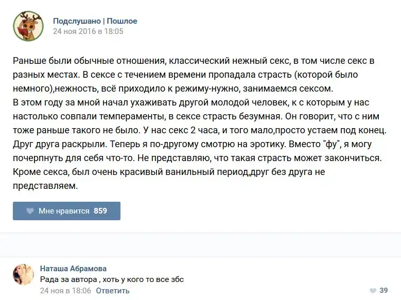The width and height of the screenshot is (401, 300).
Task: Click the comment text Рада за автора
Action: pyautogui.click(x=112, y=279)
